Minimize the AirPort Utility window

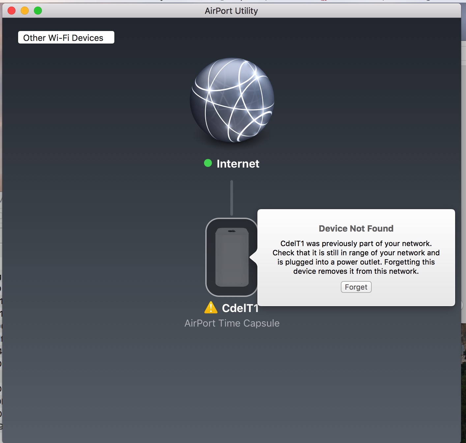(x=25, y=11)
